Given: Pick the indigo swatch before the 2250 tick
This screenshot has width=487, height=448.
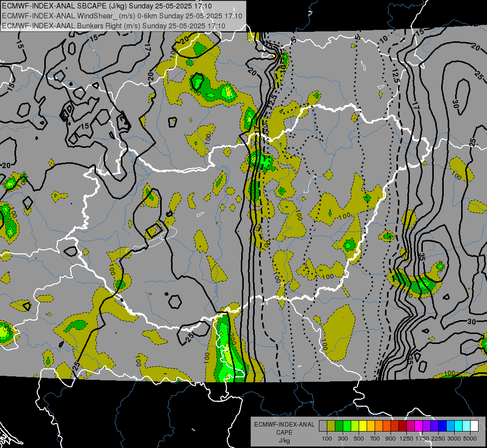Looking at the screenshot, I should click(434, 426).
